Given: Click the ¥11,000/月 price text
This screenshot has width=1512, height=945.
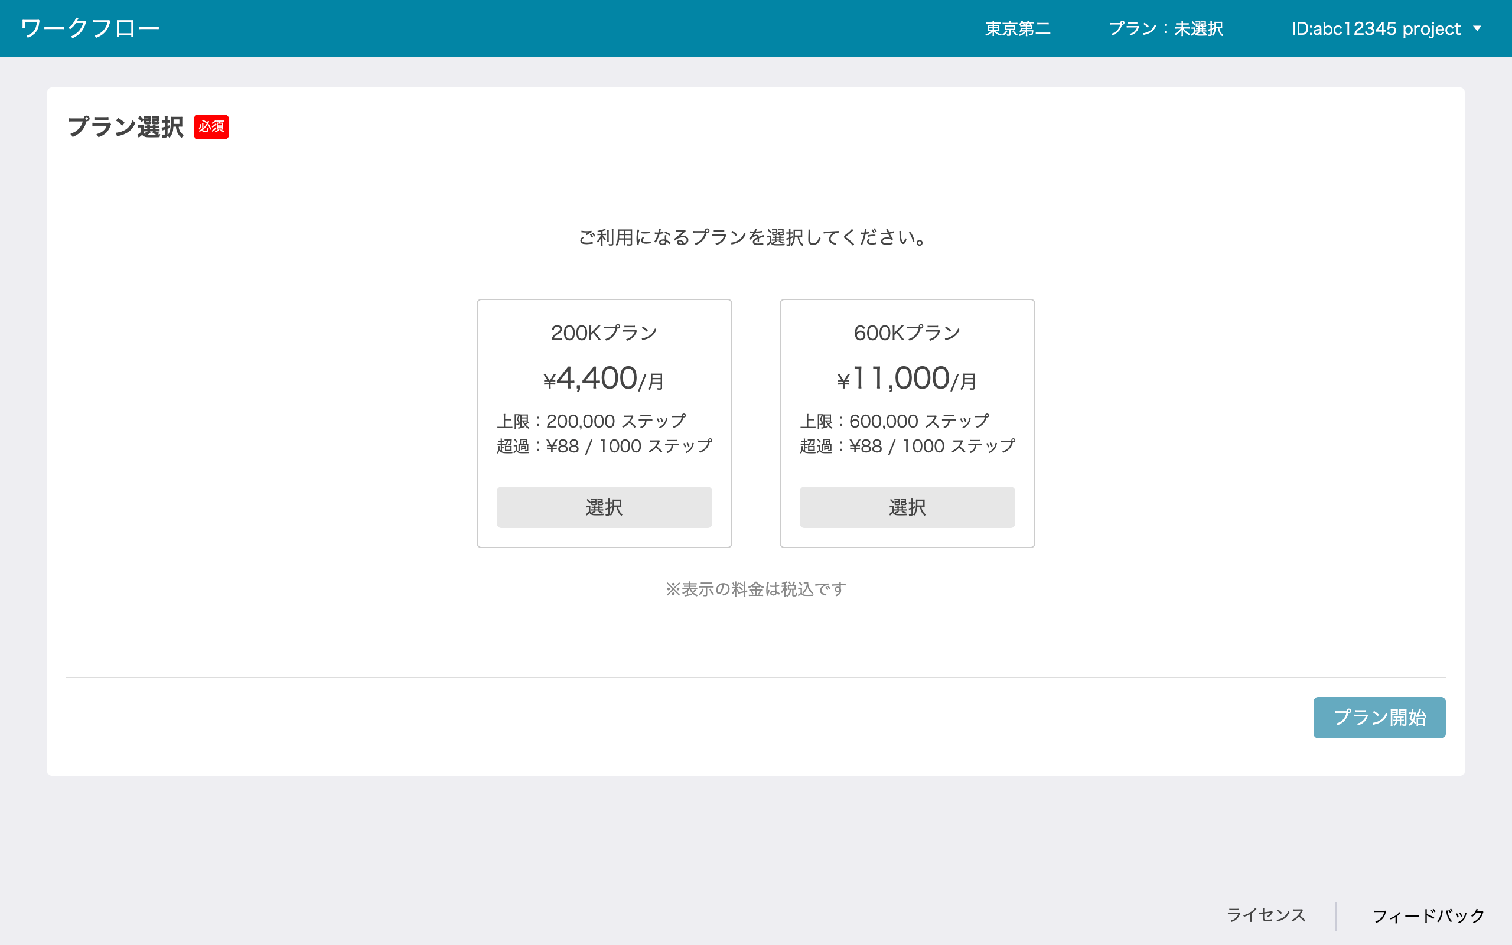Looking at the screenshot, I should point(907,379).
